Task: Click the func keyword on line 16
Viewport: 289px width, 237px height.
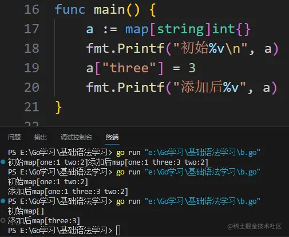Action: pyautogui.click(x=70, y=10)
